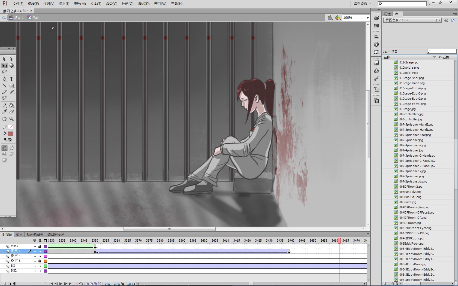Switch to the 属性 panel tab
The height and width of the screenshot is (286, 458).
click(x=387, y=14)
